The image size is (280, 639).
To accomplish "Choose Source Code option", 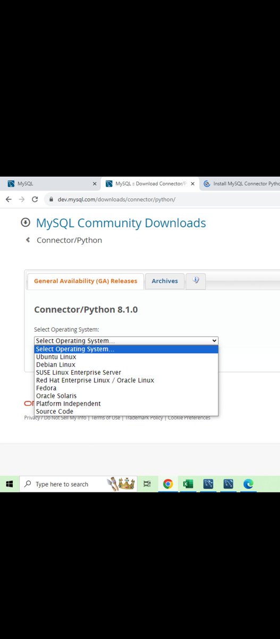I will tap(126, 412).
